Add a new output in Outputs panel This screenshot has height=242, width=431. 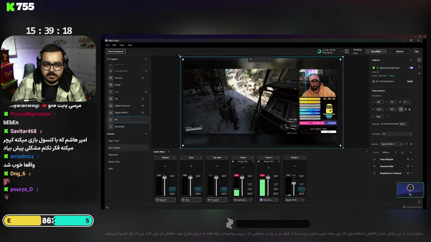point(410,60)
